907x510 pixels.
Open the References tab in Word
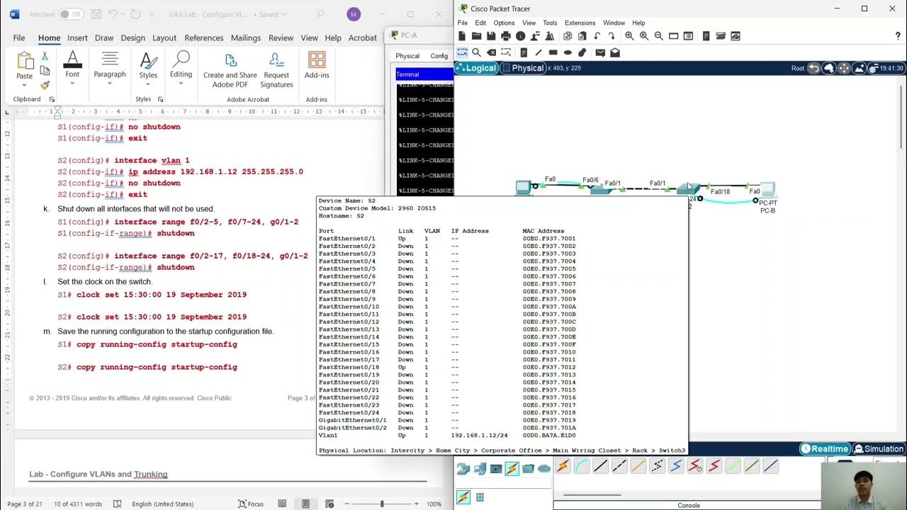pos(204,38)
